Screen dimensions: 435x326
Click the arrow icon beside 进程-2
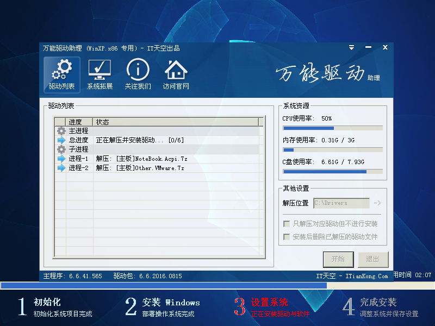pos(61,168)
